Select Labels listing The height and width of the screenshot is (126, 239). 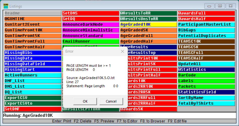206,81
